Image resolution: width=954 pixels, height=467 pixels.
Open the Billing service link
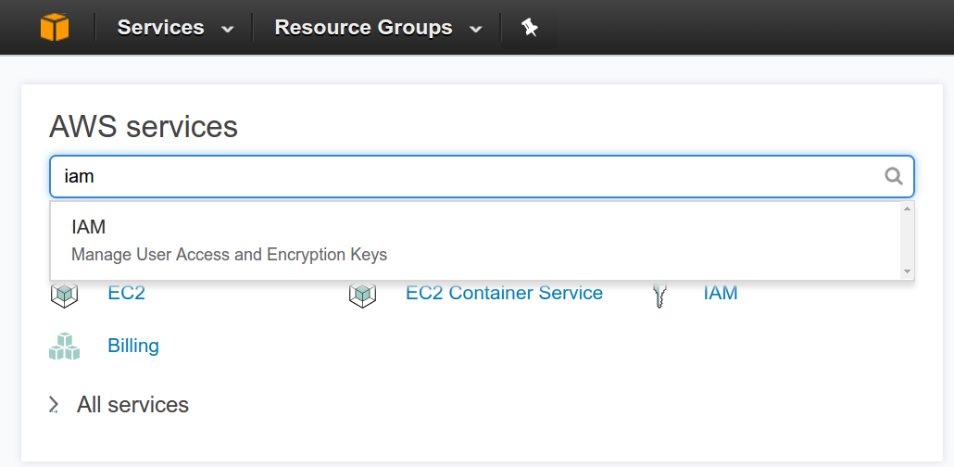click(x=133, y=346)
